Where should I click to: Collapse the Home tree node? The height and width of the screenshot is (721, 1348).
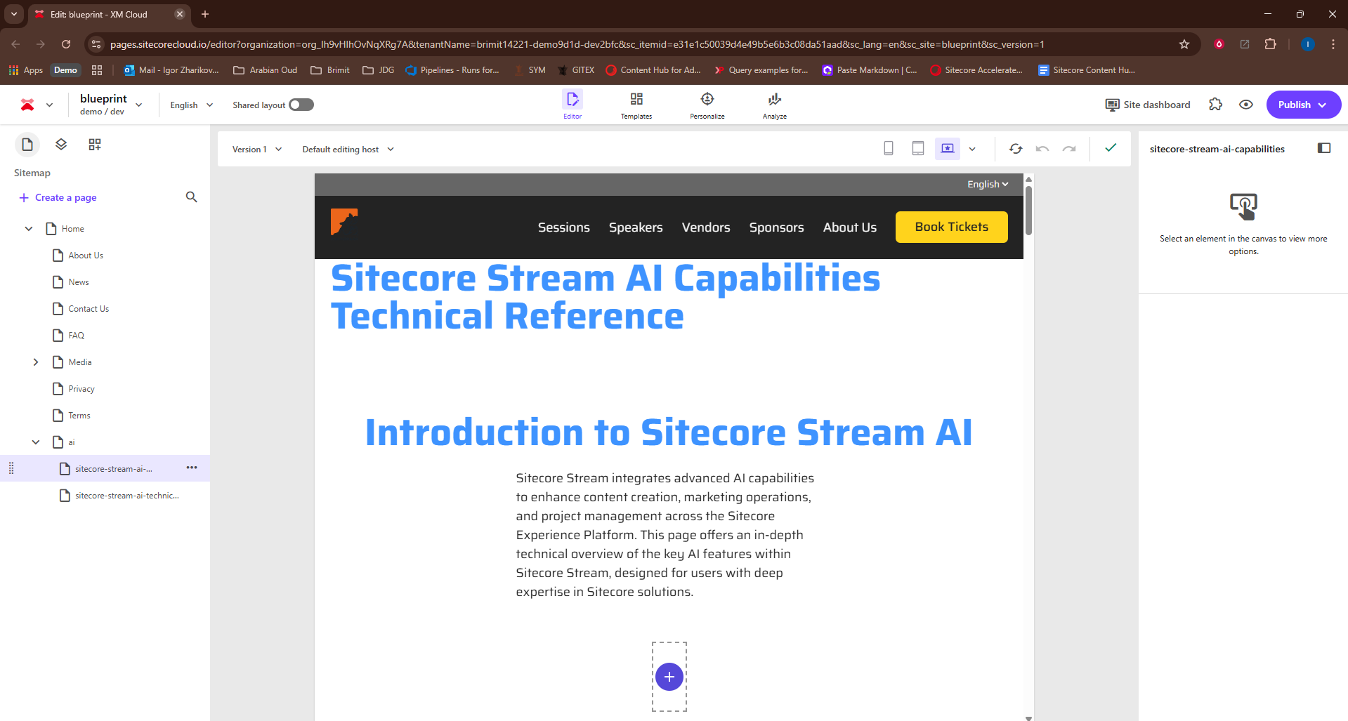tap(29, 229)
